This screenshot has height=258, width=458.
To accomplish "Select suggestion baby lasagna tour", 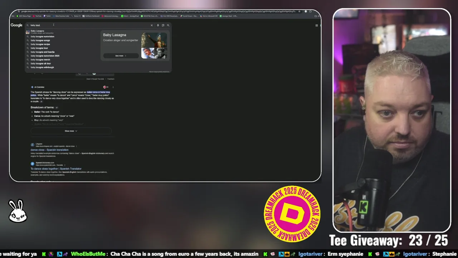I will click(x=39, y=48).
